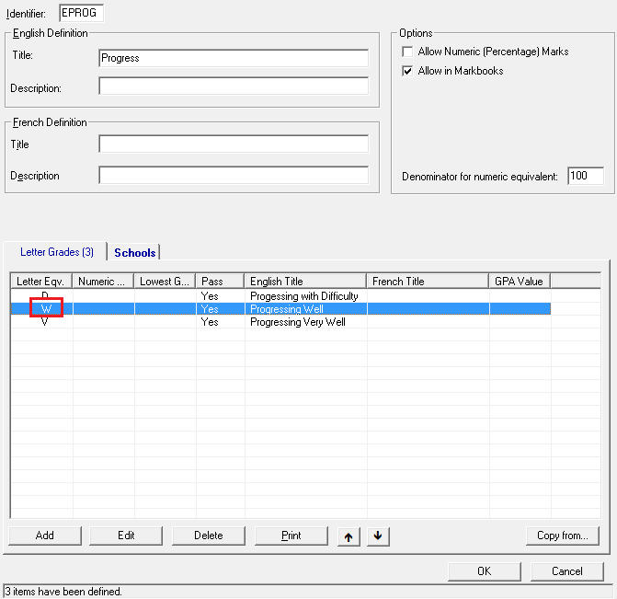Image resolution: width=617 pixels, height=599 pixels.
Task: Switch to the Schools tab
Action: 134,252
